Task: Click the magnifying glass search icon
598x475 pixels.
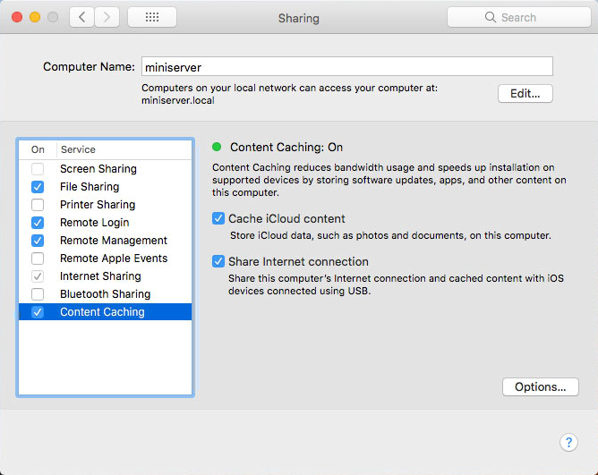Action: [x=490, y=17]
